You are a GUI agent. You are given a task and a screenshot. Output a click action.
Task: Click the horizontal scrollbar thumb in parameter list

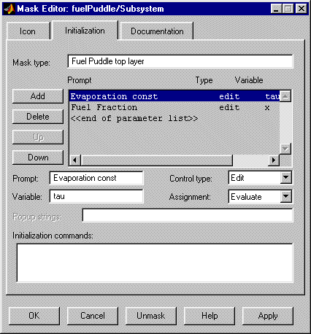tap(156, 160)
